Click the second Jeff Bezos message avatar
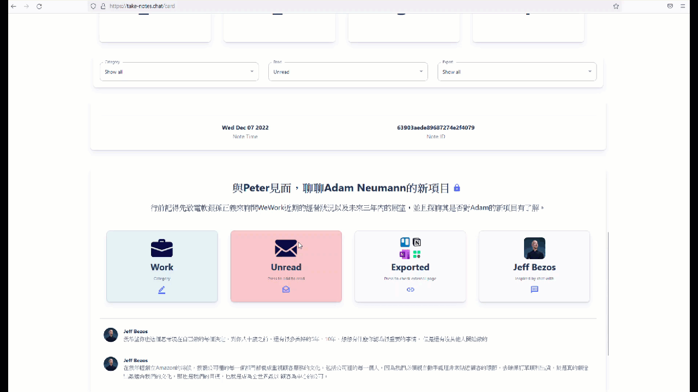Image resolution: width=698 pixels, height=392 pixels. [111, 364]
